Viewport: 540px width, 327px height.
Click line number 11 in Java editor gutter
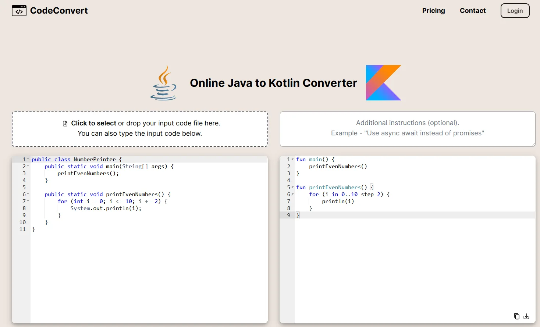pyautogui.click(x=22, y=229)
